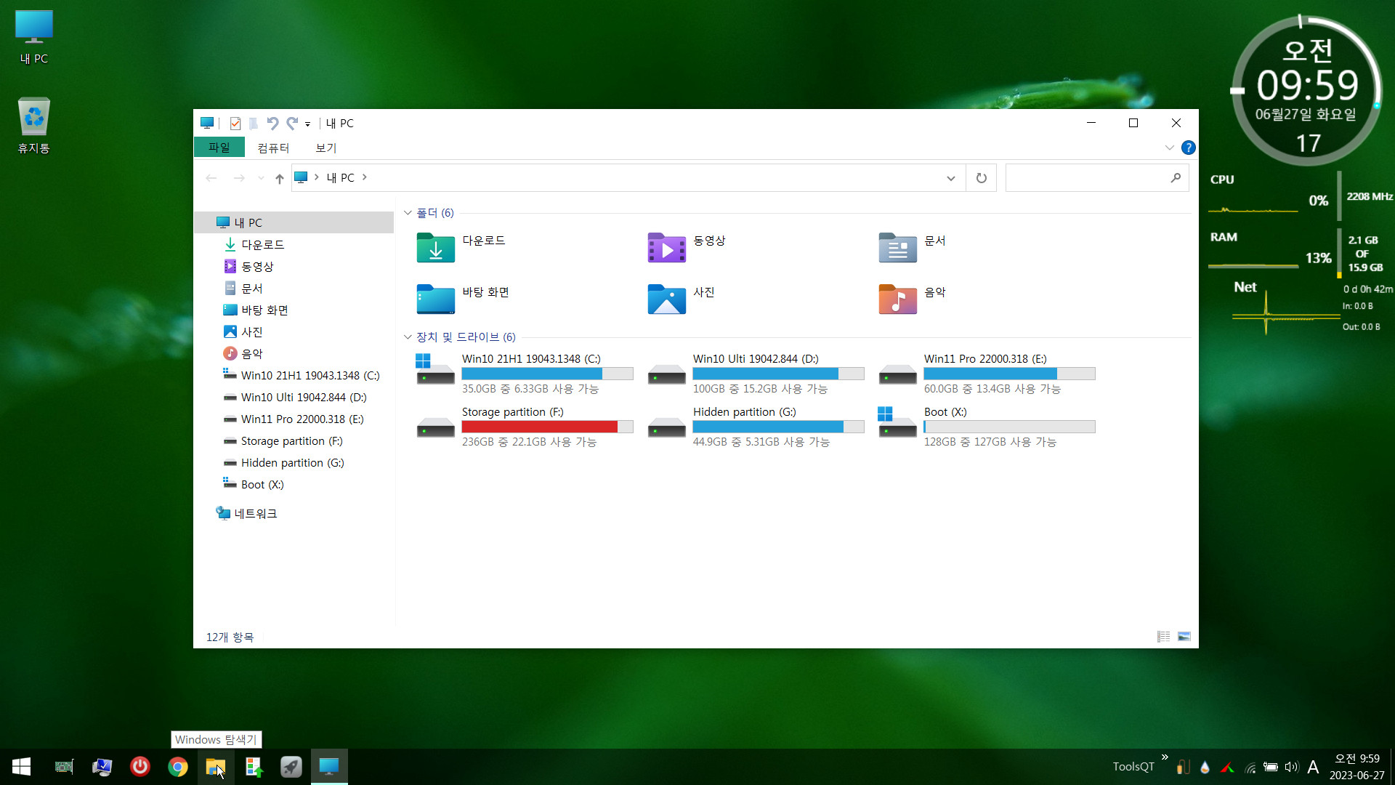The image size is (1395, 785).
Task: Open the 문서 folder icon in main pane
Action: pyautogui.click(x=897, y=248)
